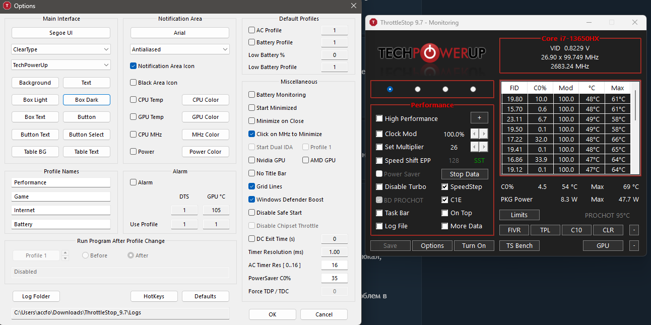Enable the Alarm checkbox

pos(134,182)
